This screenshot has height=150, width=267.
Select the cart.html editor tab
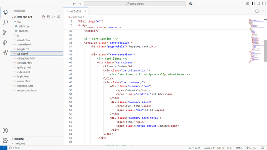(x=76, y=11)
